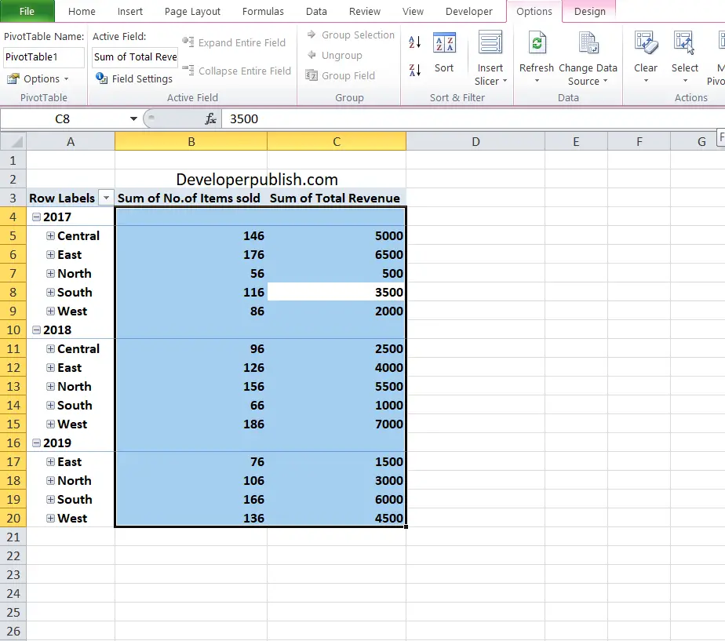Click the formula bar function icon
725x641 pixels.
(210, 118)
